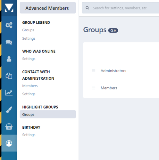Open the Commerce basket icon section

tap(9, 126)
